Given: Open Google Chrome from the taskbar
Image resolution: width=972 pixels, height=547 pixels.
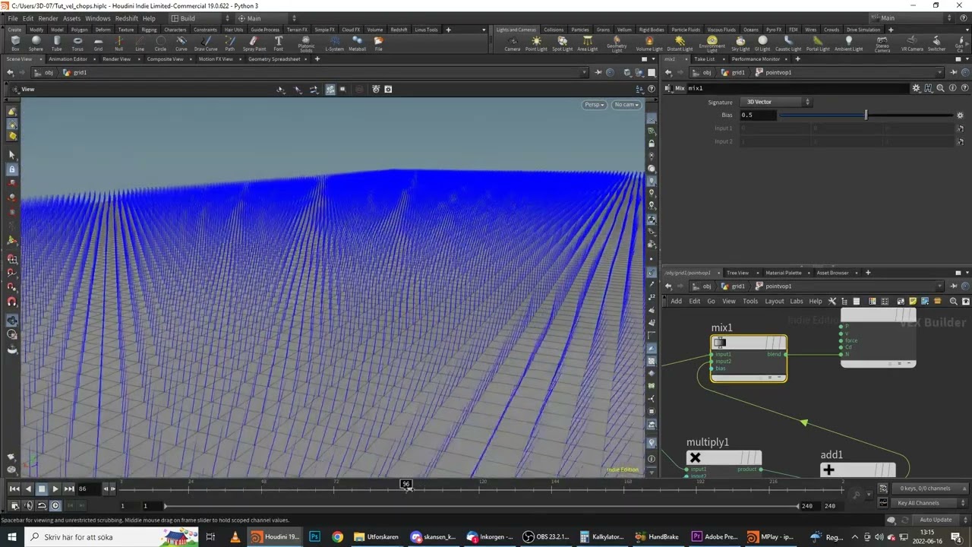Looking at the screenshot, I should [x=337, y=536].
